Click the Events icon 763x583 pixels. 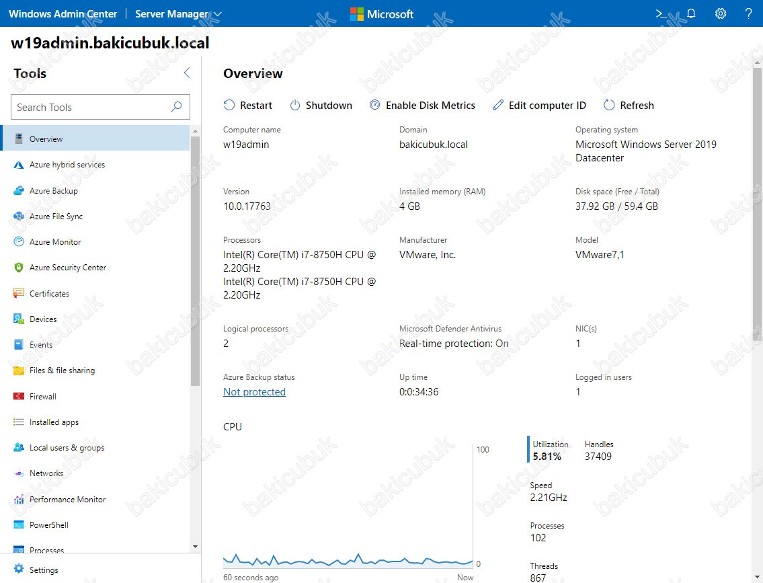[19, 344]
